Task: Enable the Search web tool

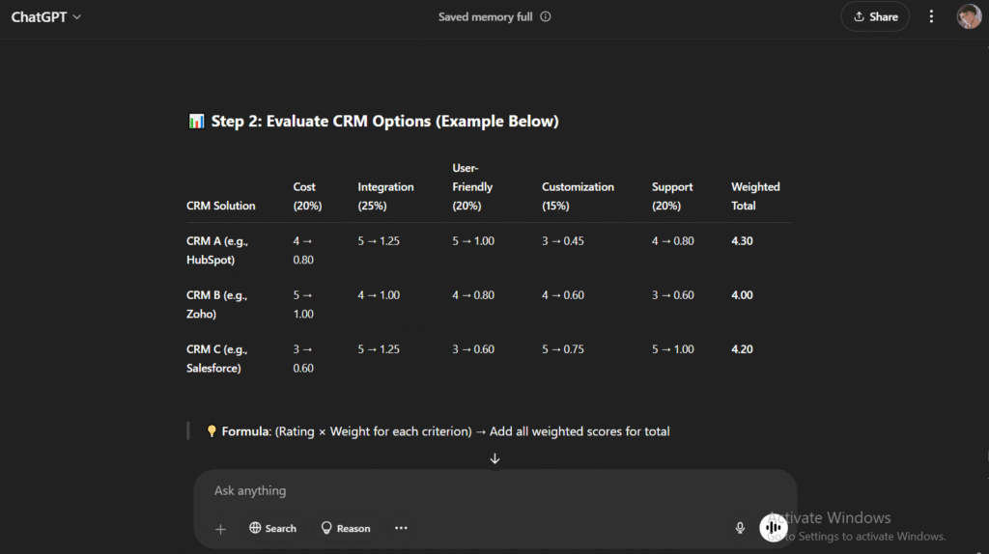Action: pyautogui.click(x=272, y=528)
